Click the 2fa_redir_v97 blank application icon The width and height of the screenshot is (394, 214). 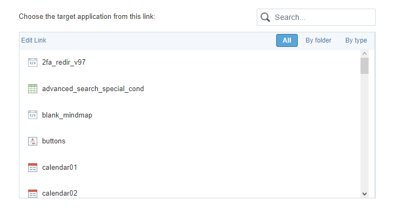(x=32, y=63)
